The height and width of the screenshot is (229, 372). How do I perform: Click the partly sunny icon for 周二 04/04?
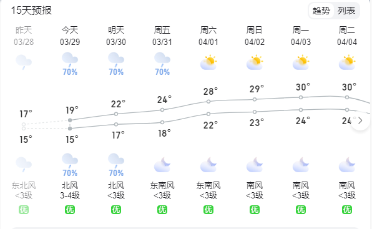coord(347,62)
